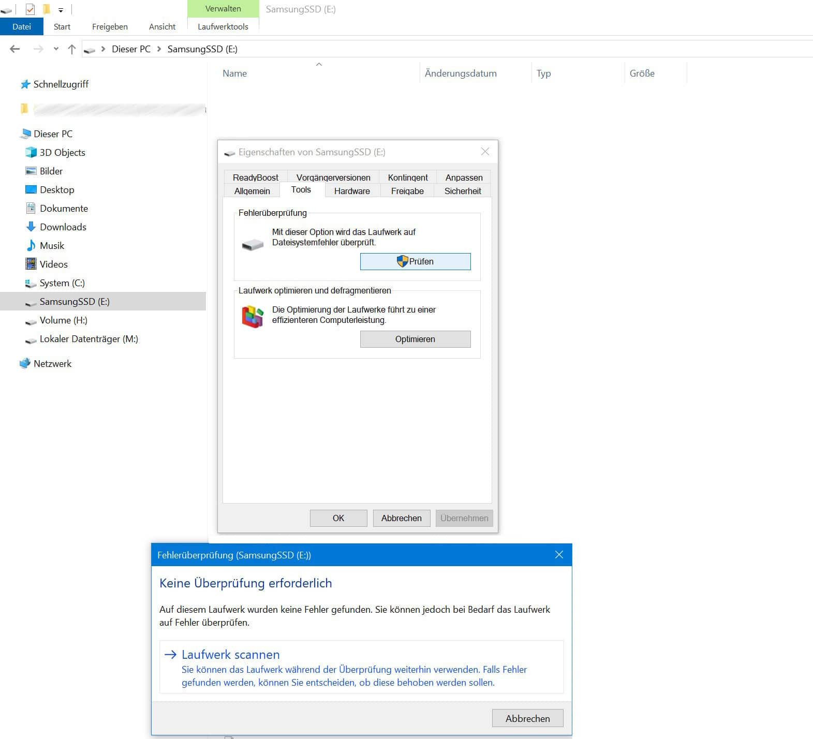Click the Dokumente folder icon
The image size is (813, 739).
pyautogui.click(x=31, y=209)
